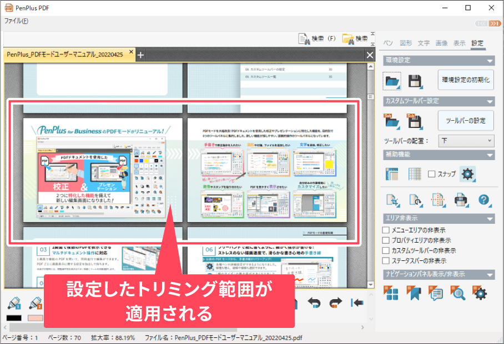Check カスタムツールバーの非表示
The image size is (504, 344).
(x=386, y=250)
